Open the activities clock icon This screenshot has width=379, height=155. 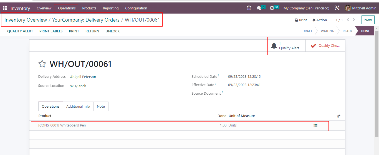(x=272, y=8)
